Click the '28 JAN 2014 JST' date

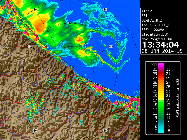(164, 51)
